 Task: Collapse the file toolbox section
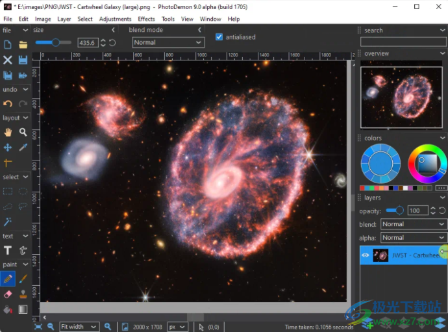pos(25,30)
